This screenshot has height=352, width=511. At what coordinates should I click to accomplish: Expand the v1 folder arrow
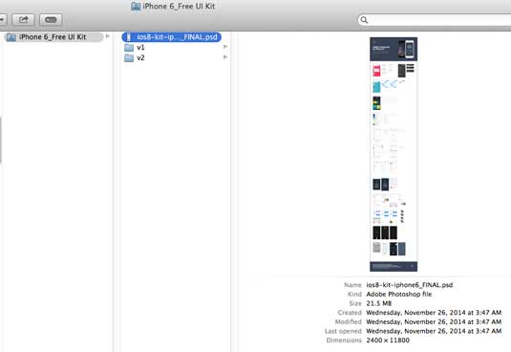click(x=225, y=47)
